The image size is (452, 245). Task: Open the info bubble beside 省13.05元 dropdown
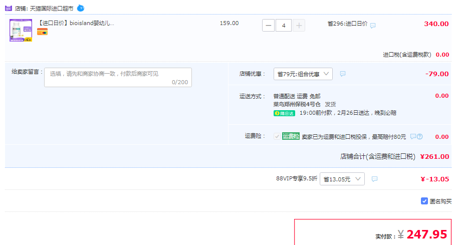[374, 179]
